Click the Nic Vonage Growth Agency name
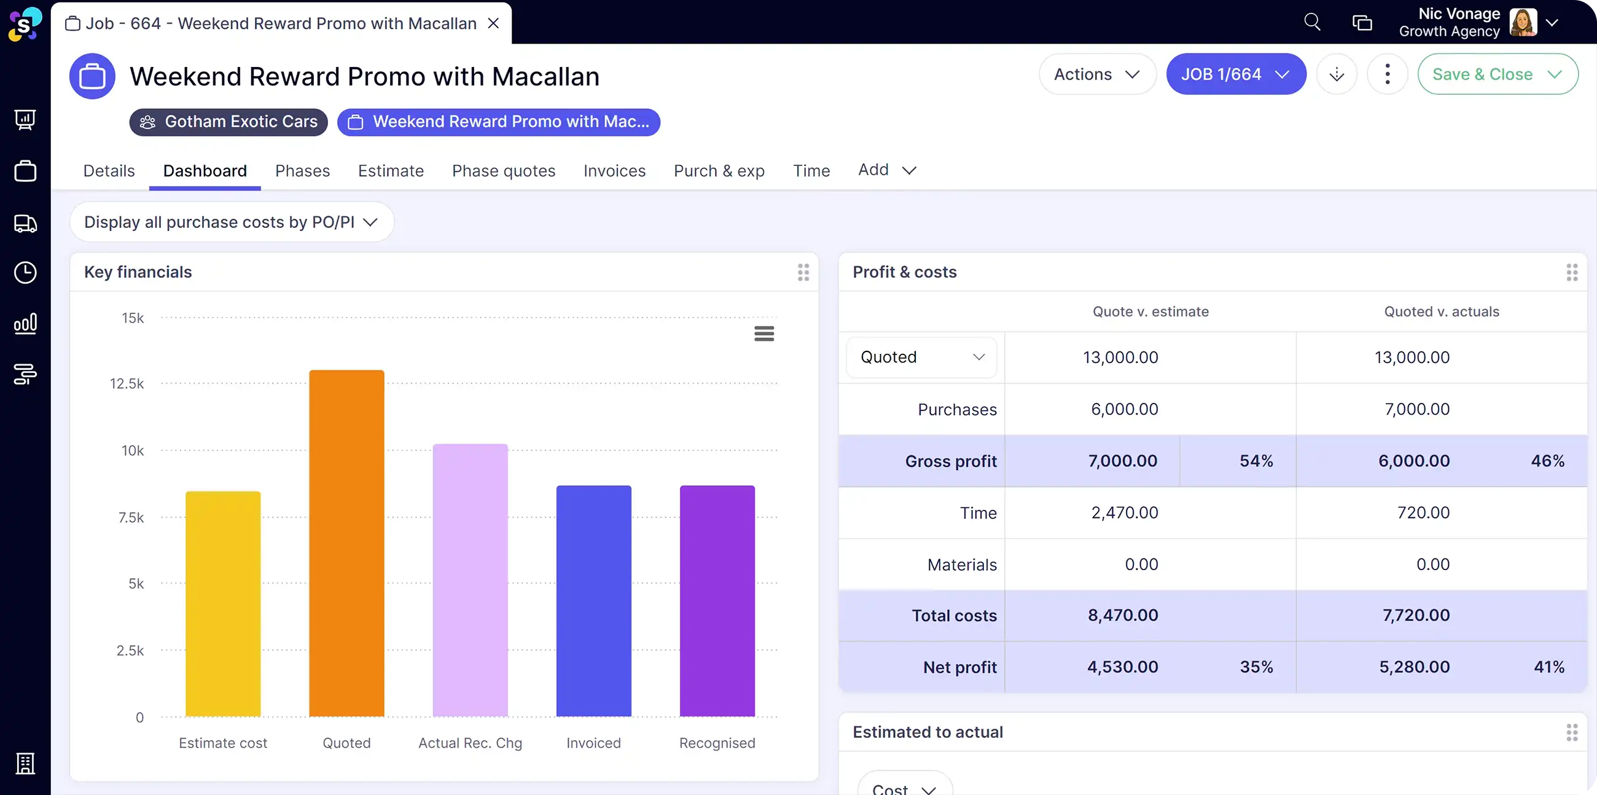Screen dimensions: 1597x795 pos(1450,22)
